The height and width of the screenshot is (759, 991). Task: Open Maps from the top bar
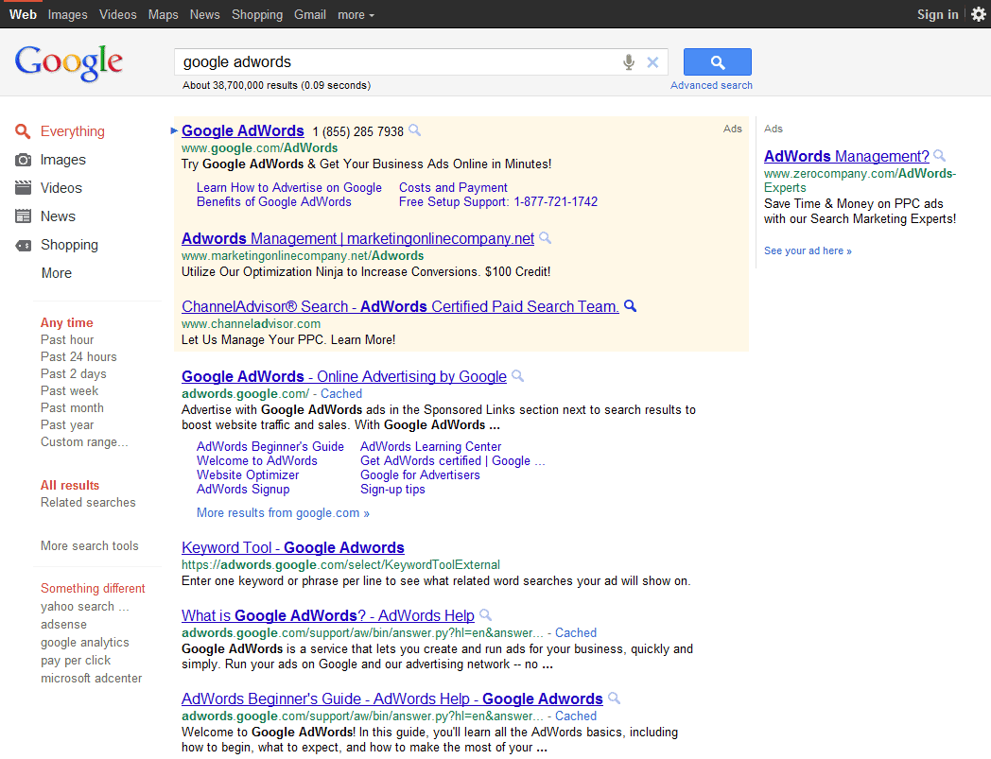[x=163, y=14]
